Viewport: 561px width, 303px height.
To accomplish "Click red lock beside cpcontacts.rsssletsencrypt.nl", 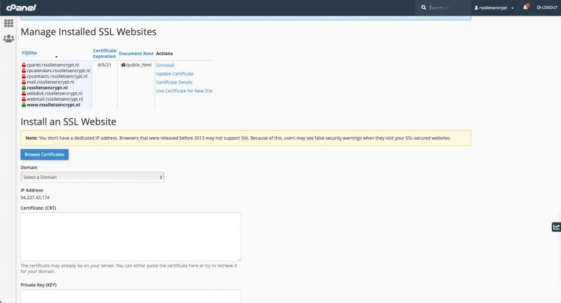I will pyautogui.click(x=24, y=77).
